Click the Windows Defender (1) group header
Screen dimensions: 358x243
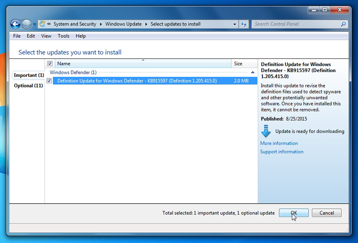pos(73,72)
